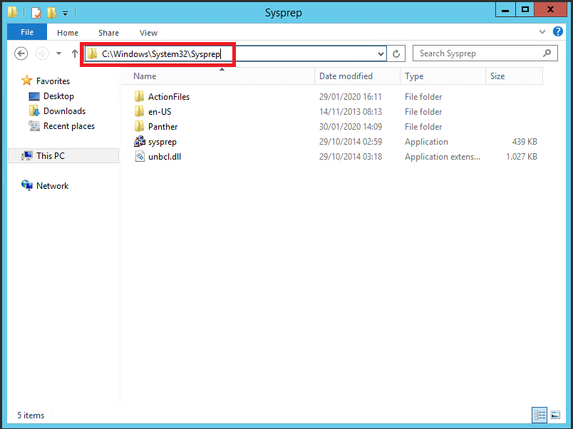Click the 1.027 KB size cell
The width and height of the screenshot is (573, 429).
click(x=522, y=157)
